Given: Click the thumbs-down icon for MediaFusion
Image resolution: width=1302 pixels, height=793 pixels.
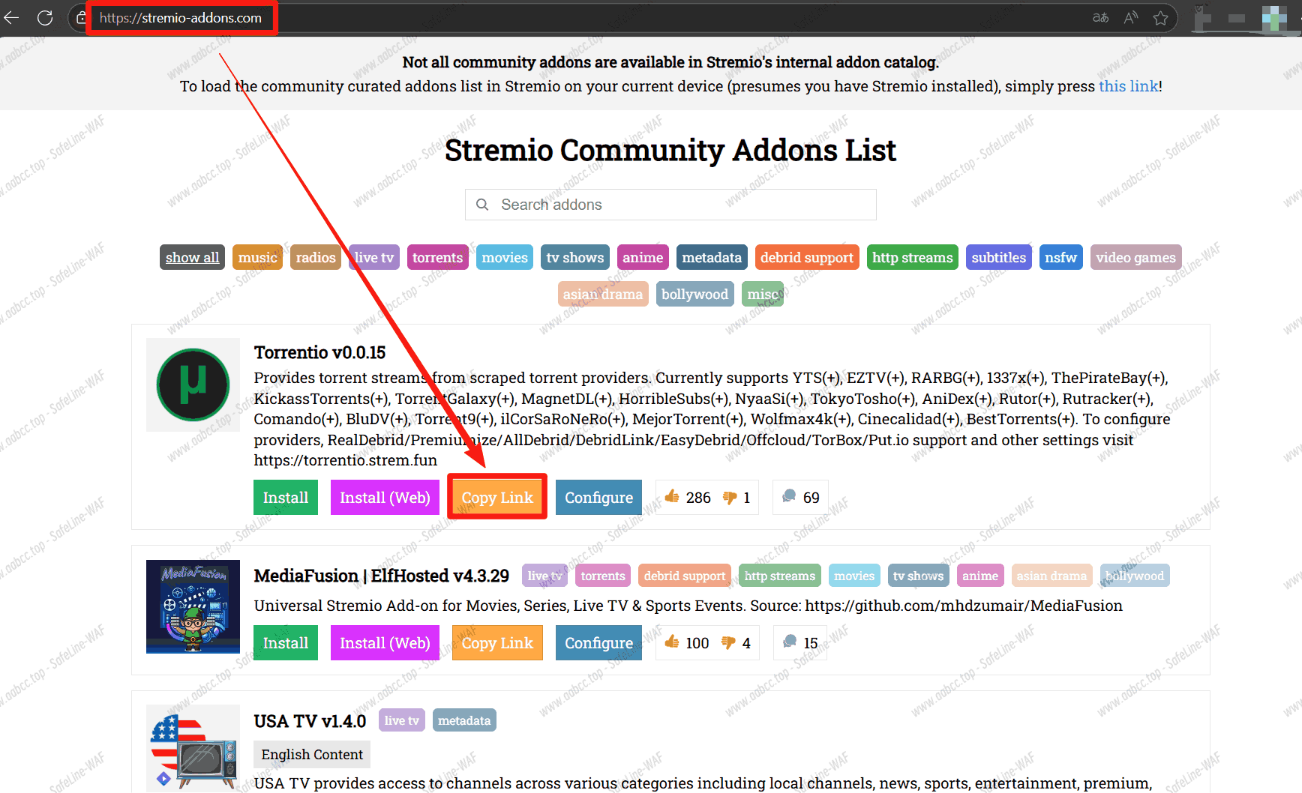Looking at the screenshot, I should click(x=728, y=642).
